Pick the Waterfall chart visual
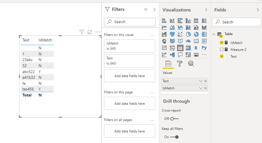Image resolution: width=262 pixels, height=143 pixels. (x=164, y=34)
